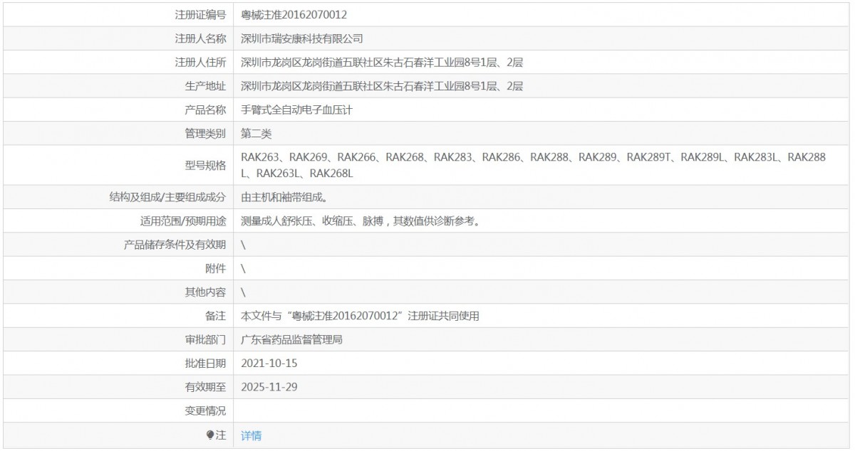This screenshot has width=855, height=451.
Task: Click the 产品储存条件及有效期 label
Action: [175, 245]
